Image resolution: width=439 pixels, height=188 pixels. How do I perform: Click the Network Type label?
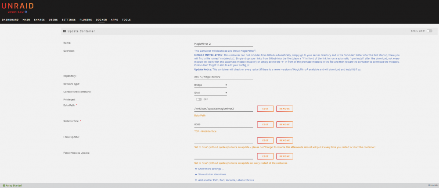[72, 84]
